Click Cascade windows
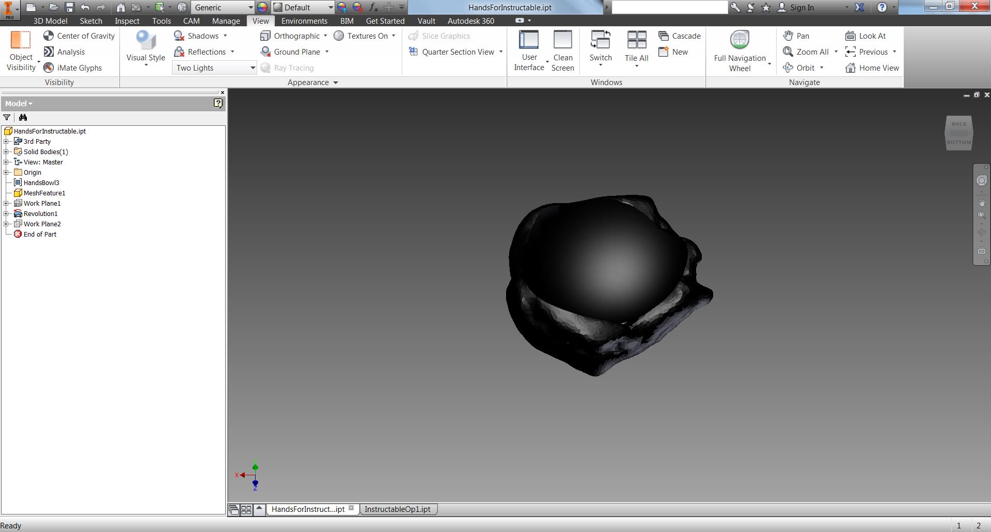991x532 pixels. (x=679, y=36)
